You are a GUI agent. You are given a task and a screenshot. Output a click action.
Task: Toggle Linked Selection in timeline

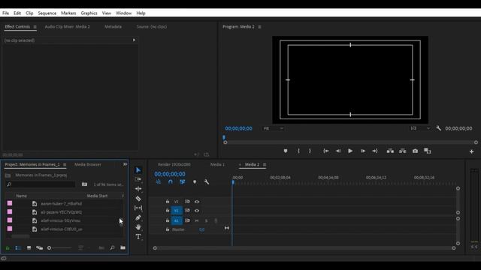coord(183,181)
